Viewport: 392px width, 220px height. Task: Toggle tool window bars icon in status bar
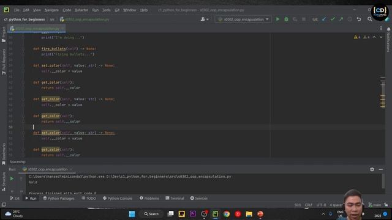(x=4, y=205)
